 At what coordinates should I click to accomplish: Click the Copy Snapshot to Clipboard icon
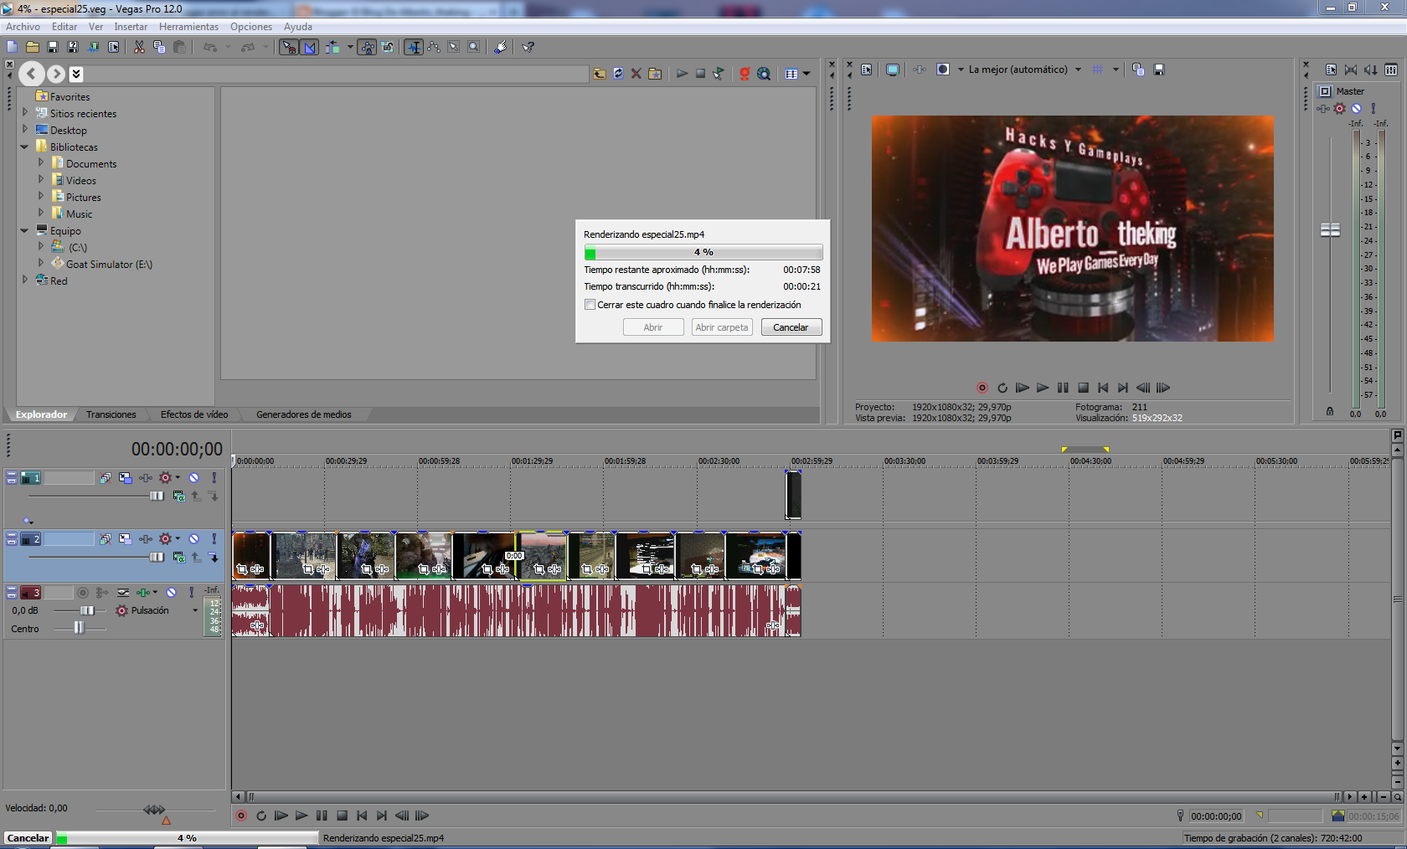1138,69
